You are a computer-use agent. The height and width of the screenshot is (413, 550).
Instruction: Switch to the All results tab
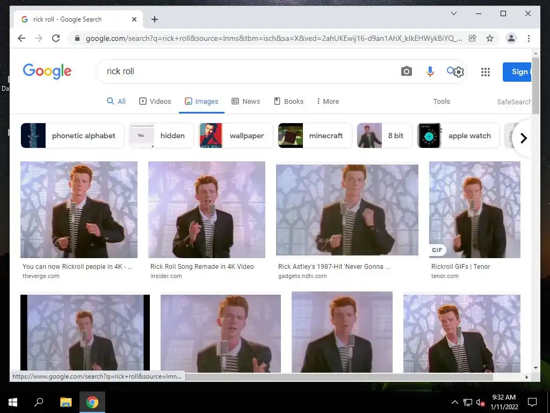pos(116,101)
